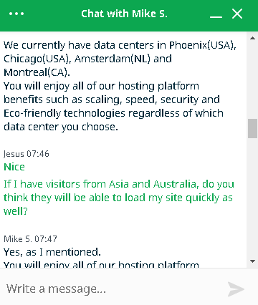
Task: Click the "Montreal(CA)." text line
Action: click(x=37, y=72)
